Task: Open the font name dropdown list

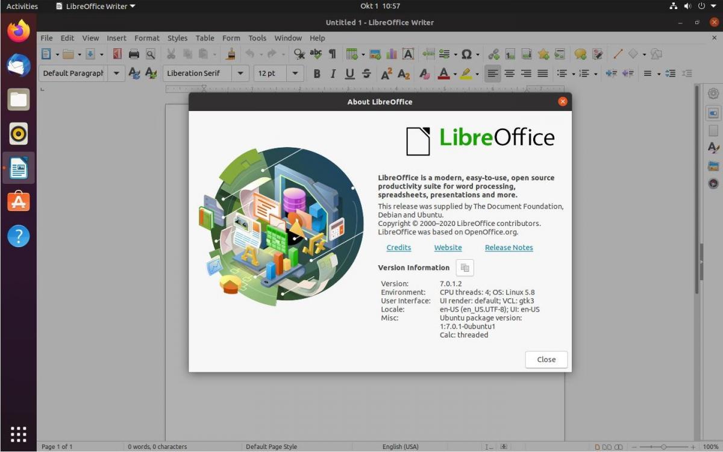Action: [240, 74]
